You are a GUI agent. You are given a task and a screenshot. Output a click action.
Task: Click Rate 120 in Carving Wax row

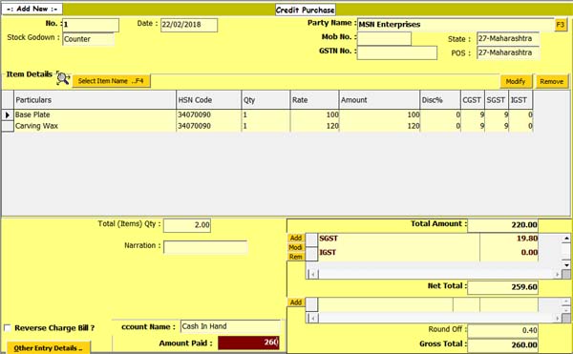(332, 126)
